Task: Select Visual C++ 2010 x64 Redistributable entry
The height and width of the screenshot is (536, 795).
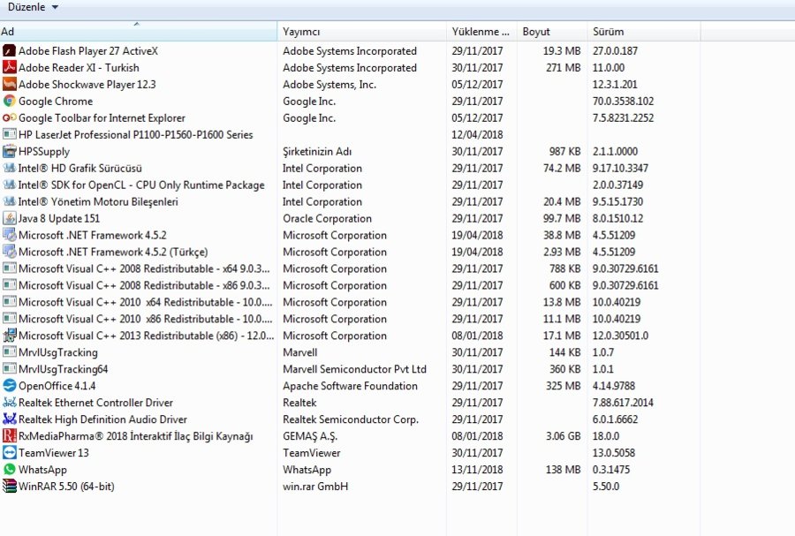Action: [146, 302]
